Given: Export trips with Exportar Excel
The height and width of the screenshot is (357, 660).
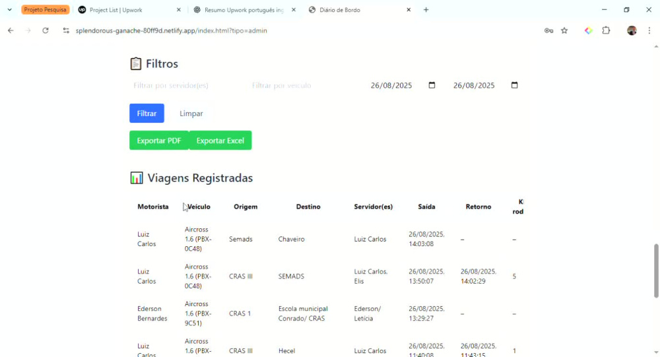Looking at the screenshot, I should pyautogui.click(x=220, y=140).
